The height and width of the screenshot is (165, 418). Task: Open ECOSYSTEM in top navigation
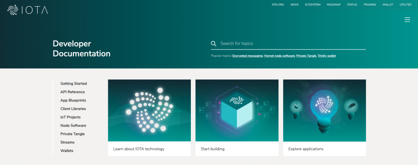(313, 5)
